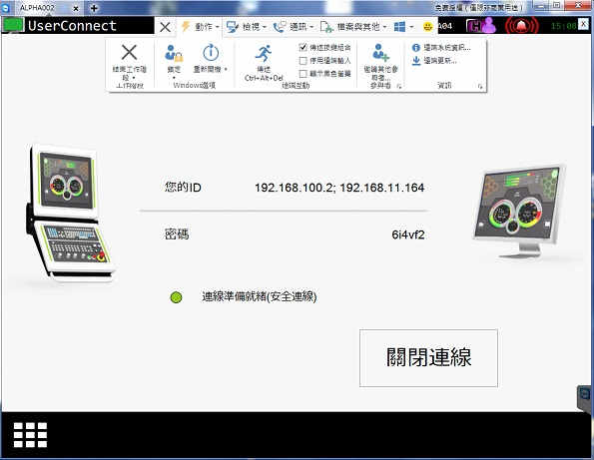
Task: Click the remote update download icon
Action: point(416,61)
